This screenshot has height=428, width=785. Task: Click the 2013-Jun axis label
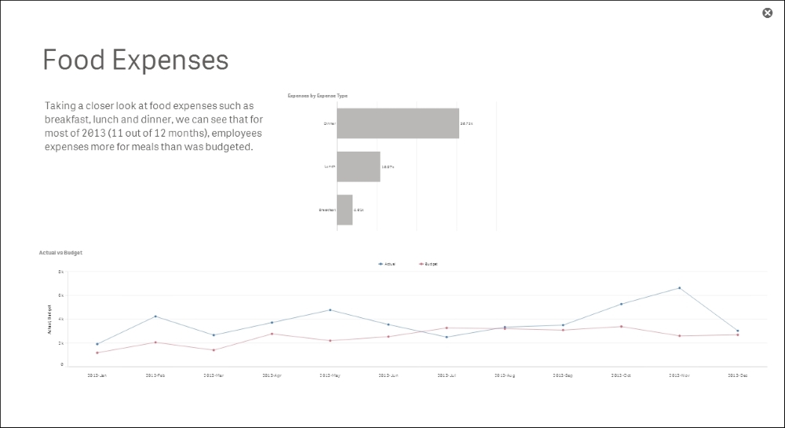tap(388, 375)
